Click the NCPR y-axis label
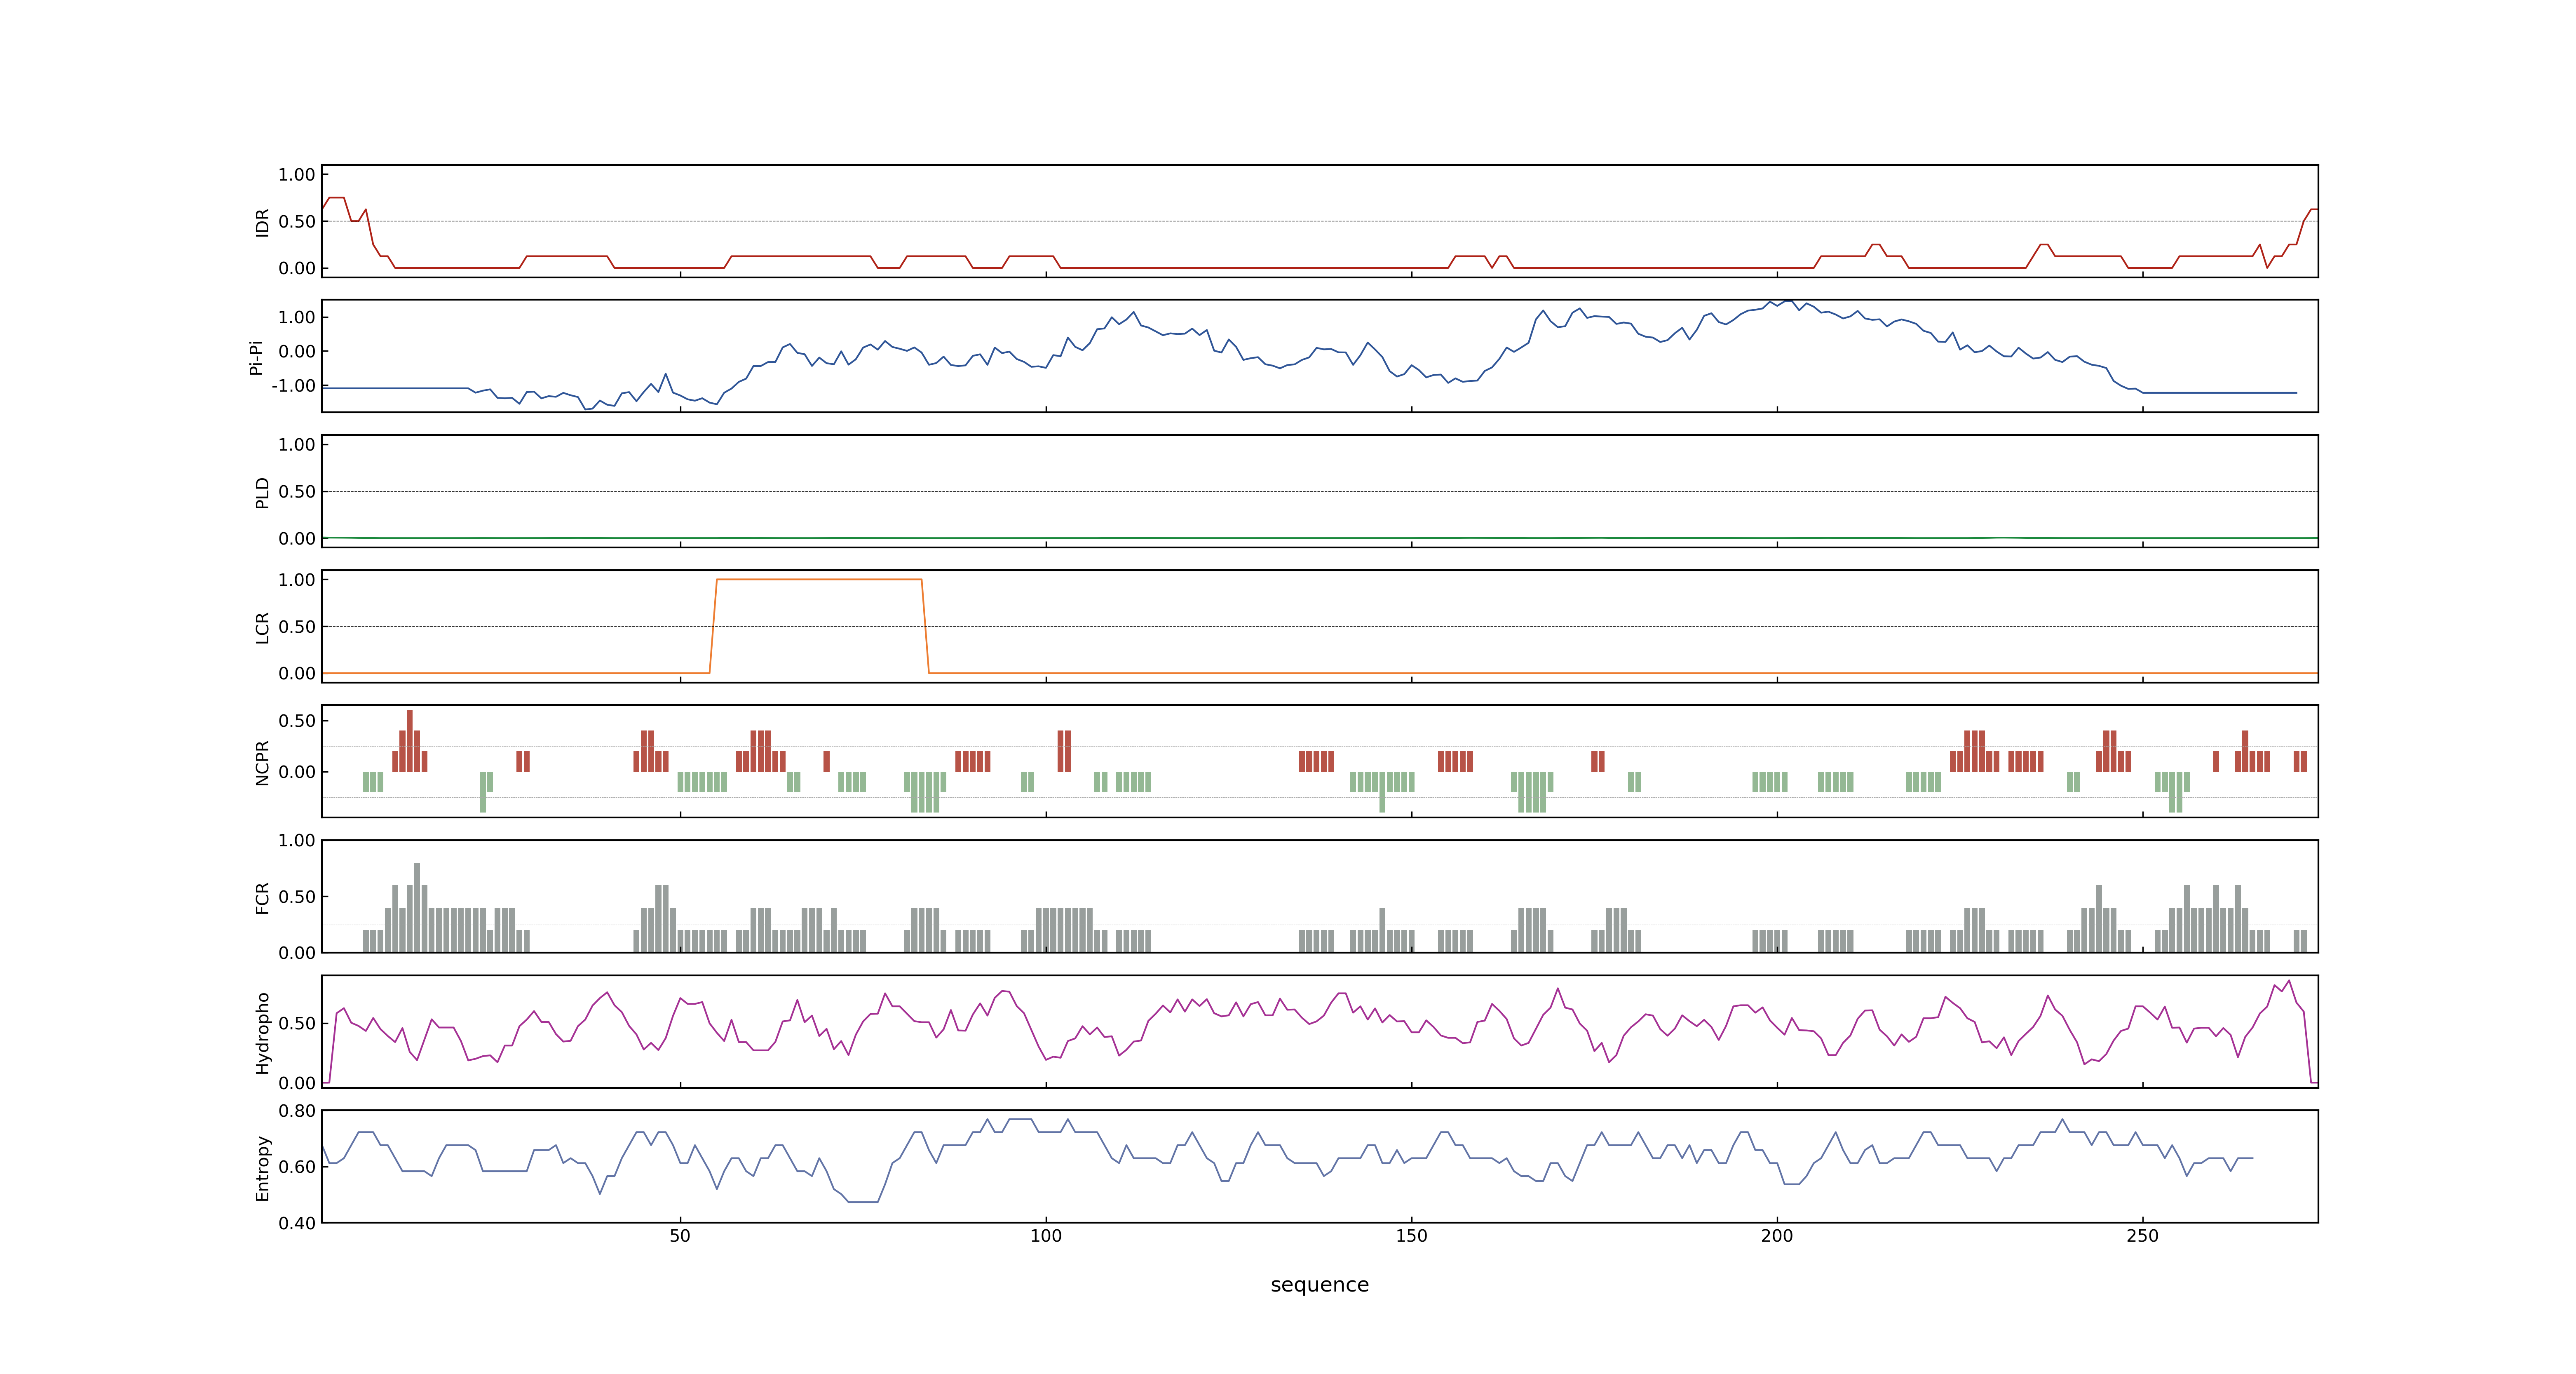Viewport: 2576px width, 1374px height. pos(263,763)
